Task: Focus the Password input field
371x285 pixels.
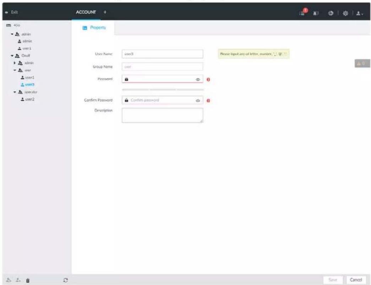Action: (x=162, y=79)
